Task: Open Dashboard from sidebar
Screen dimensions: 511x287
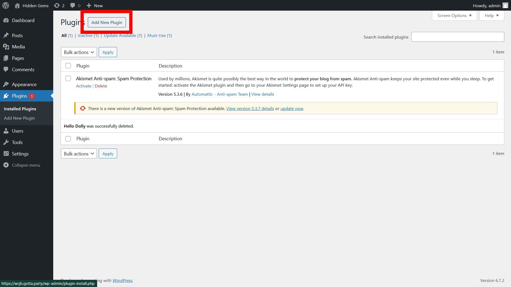Action: [23, 20]
